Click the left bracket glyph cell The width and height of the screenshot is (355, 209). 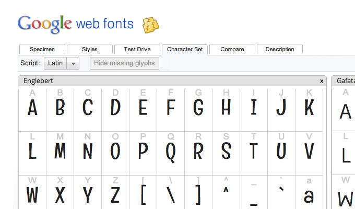143,192
